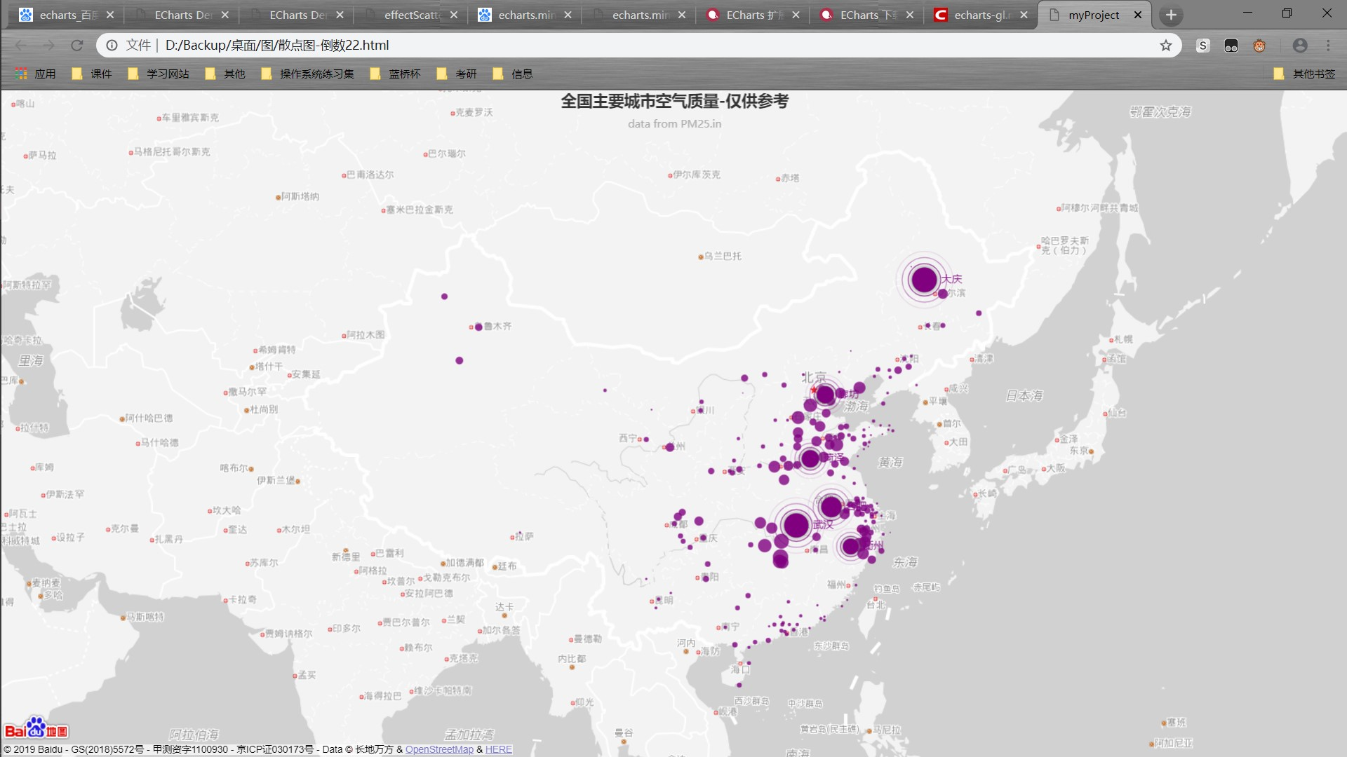The width and height of the screenshot is (1347, 757).
Task: Expand the 其他书签 bookmarks folder
Action: pyautogui.click(x=1305, y=74)
